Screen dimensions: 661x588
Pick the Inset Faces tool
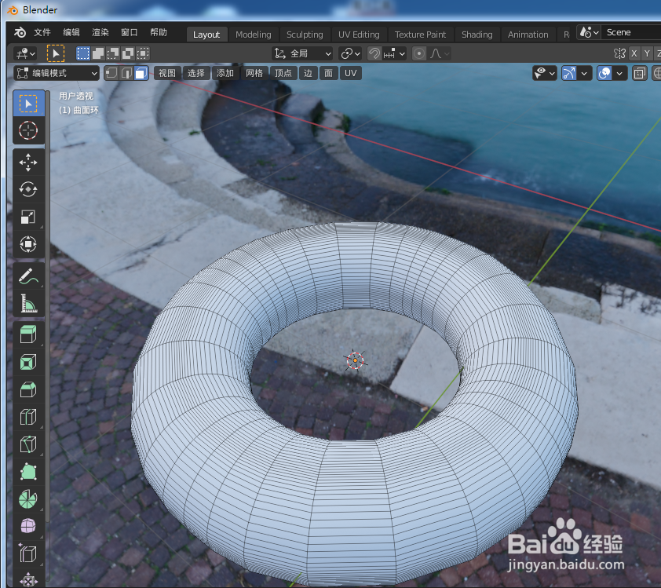click(x=28, y=361)
